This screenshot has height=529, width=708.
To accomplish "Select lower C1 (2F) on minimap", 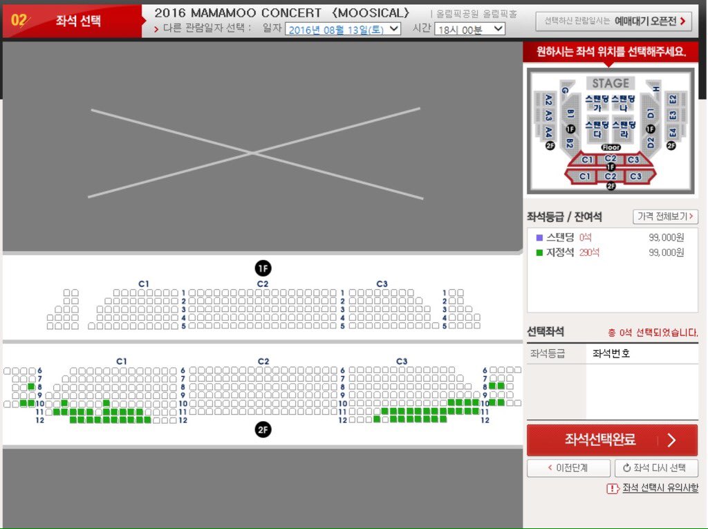I will (x=585, y=176).
